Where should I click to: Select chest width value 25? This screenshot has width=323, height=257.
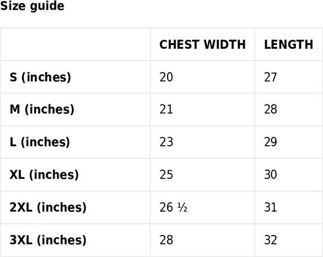(166, 175)
